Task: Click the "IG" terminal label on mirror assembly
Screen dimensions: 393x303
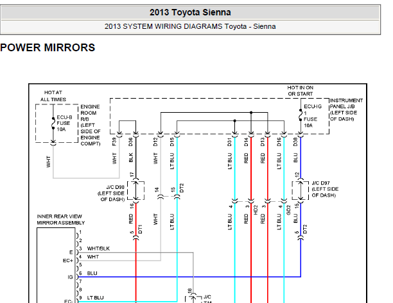Action: click(x=70, y=277)
